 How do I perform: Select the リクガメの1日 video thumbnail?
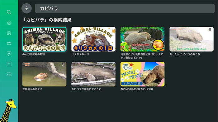pyautogui.click(x=93, y=39)
